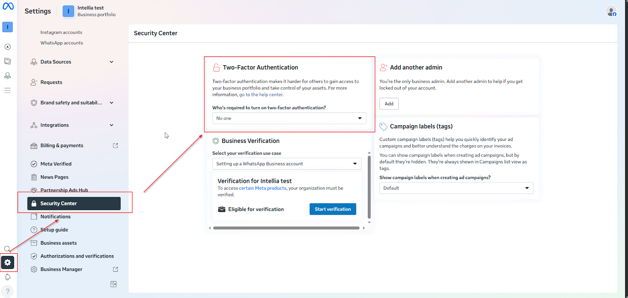Click the scroll-left arrow of Business Verification panel
This screenshot has height=298, width=628.
(210, 228)
